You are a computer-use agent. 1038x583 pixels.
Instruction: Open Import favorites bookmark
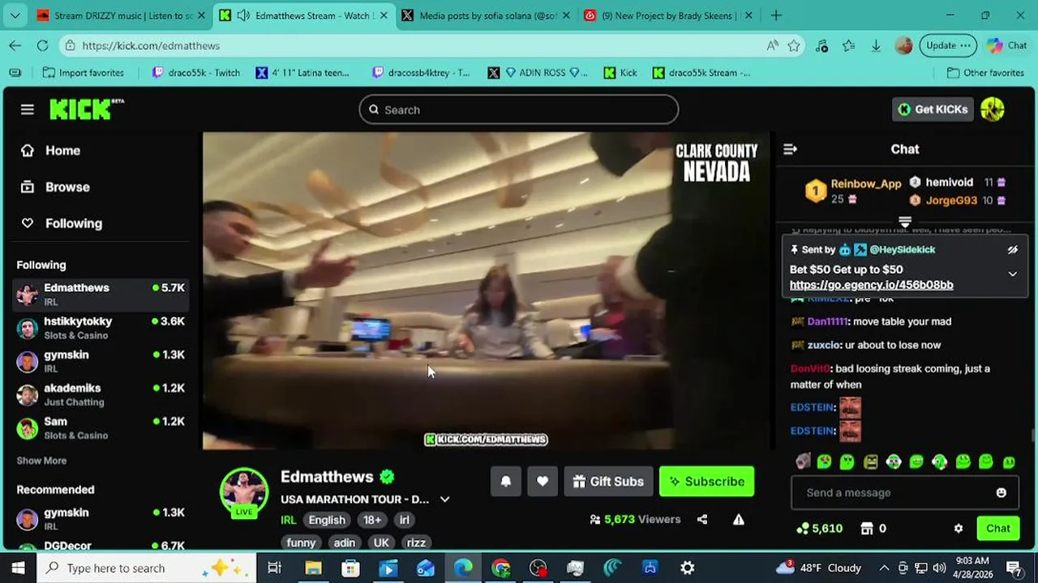(x=84, y=73)
